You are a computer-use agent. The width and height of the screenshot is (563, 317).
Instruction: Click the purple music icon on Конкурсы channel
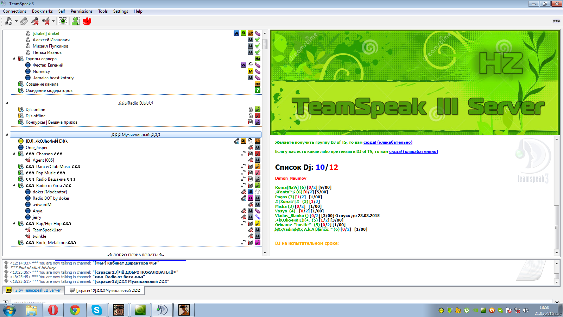click(x=258, y=122)
